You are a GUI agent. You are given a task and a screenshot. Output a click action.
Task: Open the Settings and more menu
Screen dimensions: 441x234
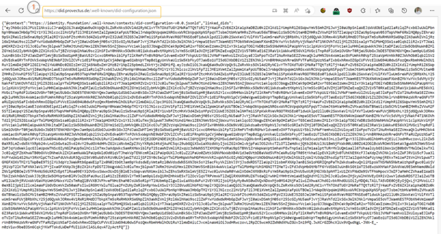coord(431,10)
